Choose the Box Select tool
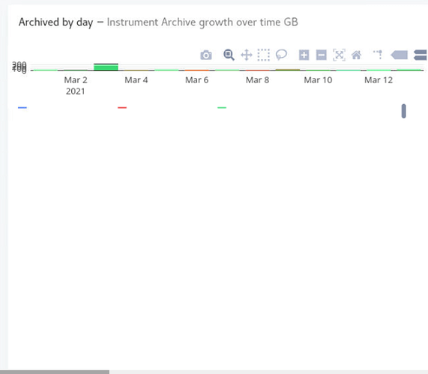Screen dimensions: 428x374 263,55
